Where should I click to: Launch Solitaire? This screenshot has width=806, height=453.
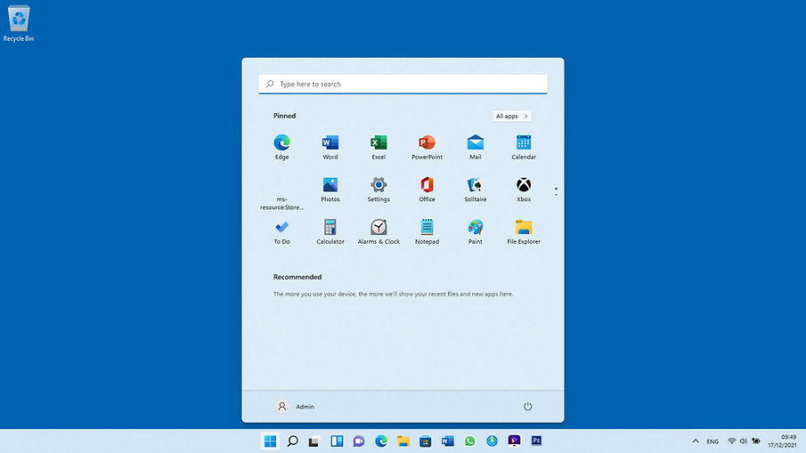click(x=475, y=190)
